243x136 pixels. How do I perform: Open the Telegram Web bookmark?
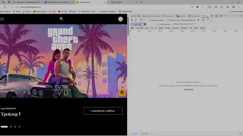pos(125,11)
